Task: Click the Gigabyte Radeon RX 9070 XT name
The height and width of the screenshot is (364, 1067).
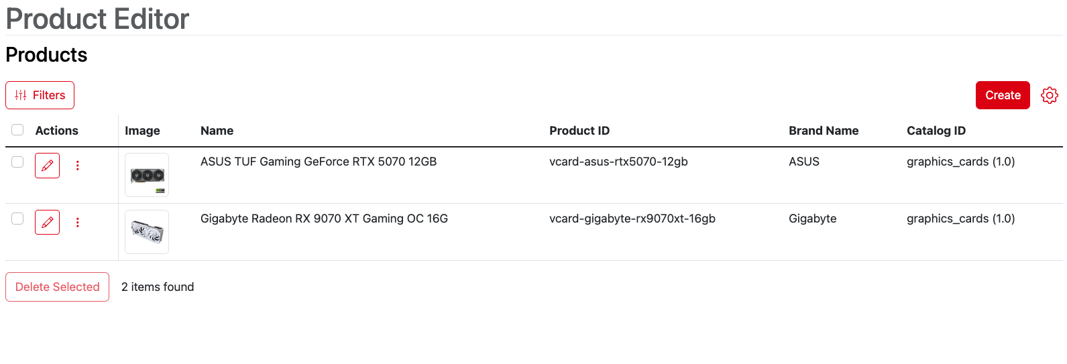Action: [x=324, y=219]
